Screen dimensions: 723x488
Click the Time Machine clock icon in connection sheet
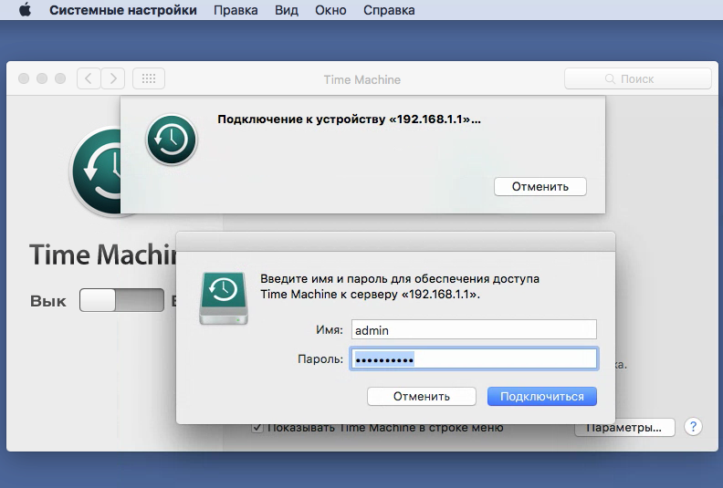(x=171, y=140)
